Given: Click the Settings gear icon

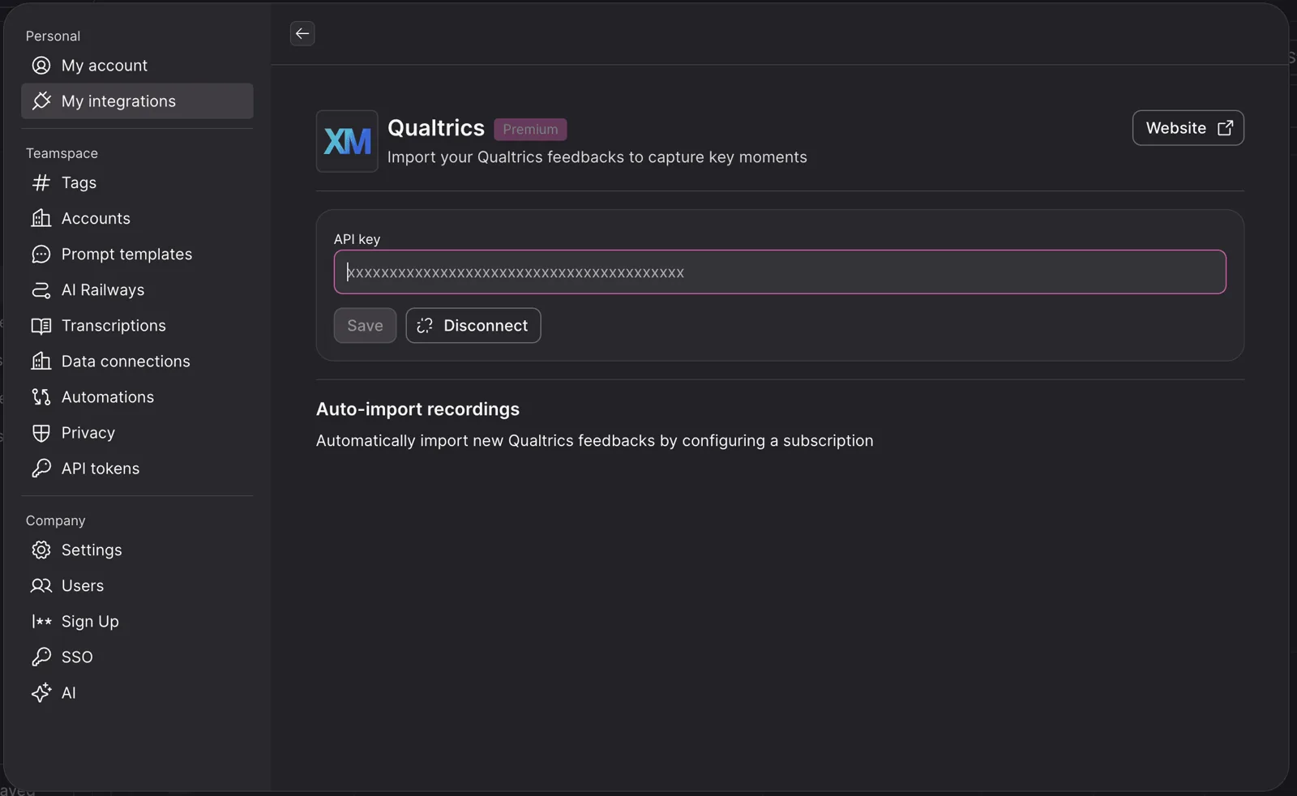Looking at the screenshot, I should click(x=41, y=550).
